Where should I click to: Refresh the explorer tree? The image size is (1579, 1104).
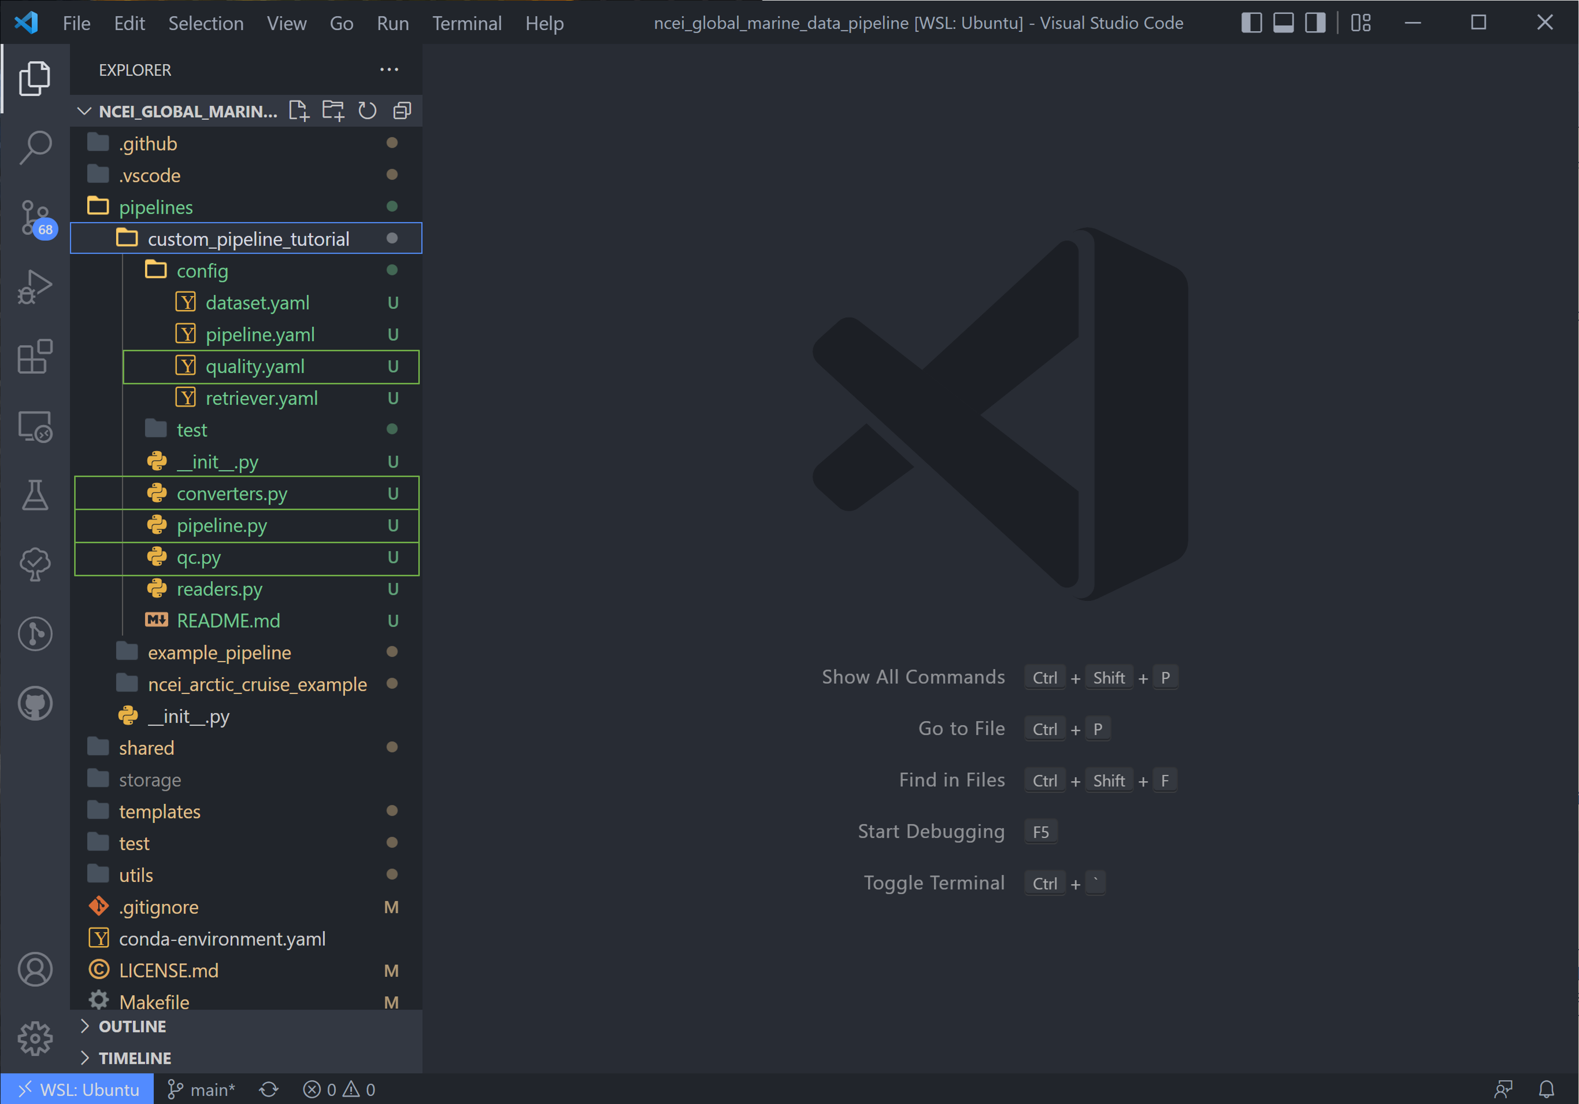tap(367, 111)
